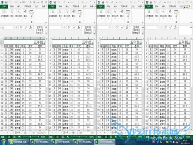193x145 pixels.
Task: Switch to 公式 tab in the leftmost window
Action: 37,7
